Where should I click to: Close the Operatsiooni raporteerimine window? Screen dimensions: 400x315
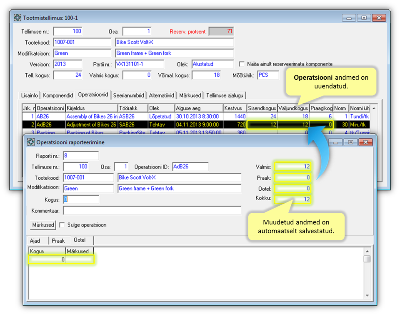click(x=365, y=142)
